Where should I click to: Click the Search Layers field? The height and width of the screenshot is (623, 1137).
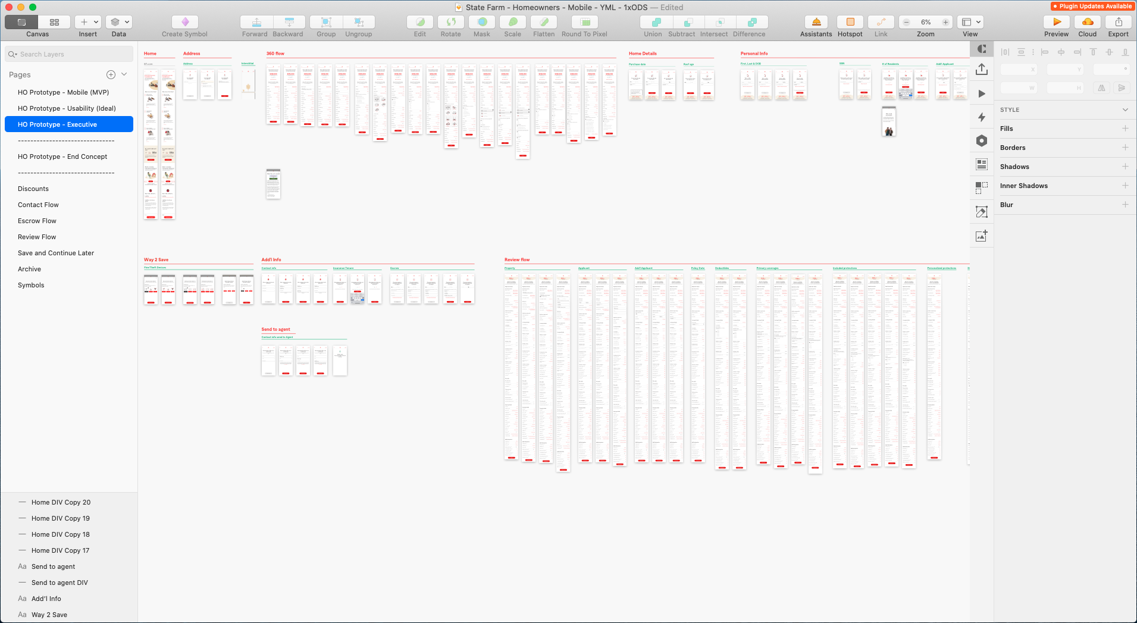68,54
